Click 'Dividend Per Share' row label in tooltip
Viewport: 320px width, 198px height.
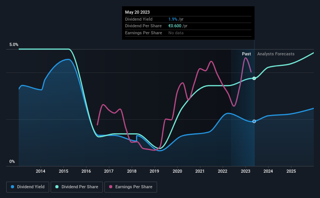click(143, 26)
